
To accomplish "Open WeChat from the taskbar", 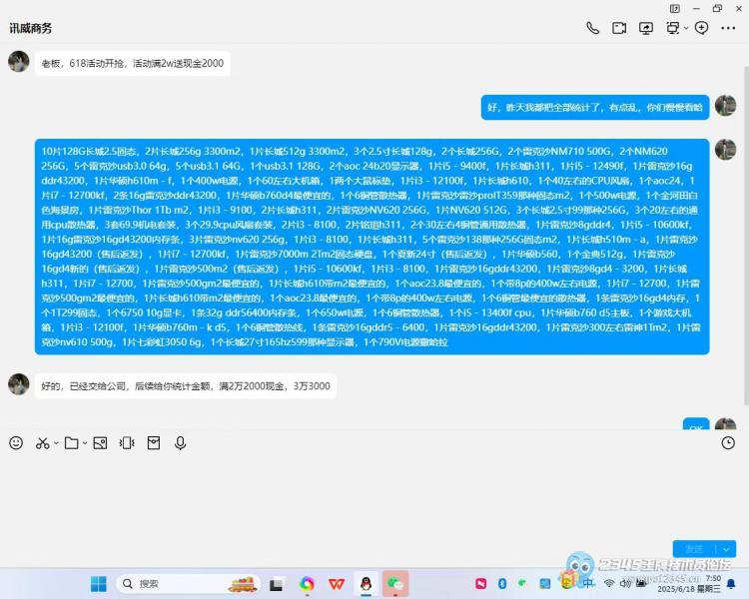I will tap(395, 583).
